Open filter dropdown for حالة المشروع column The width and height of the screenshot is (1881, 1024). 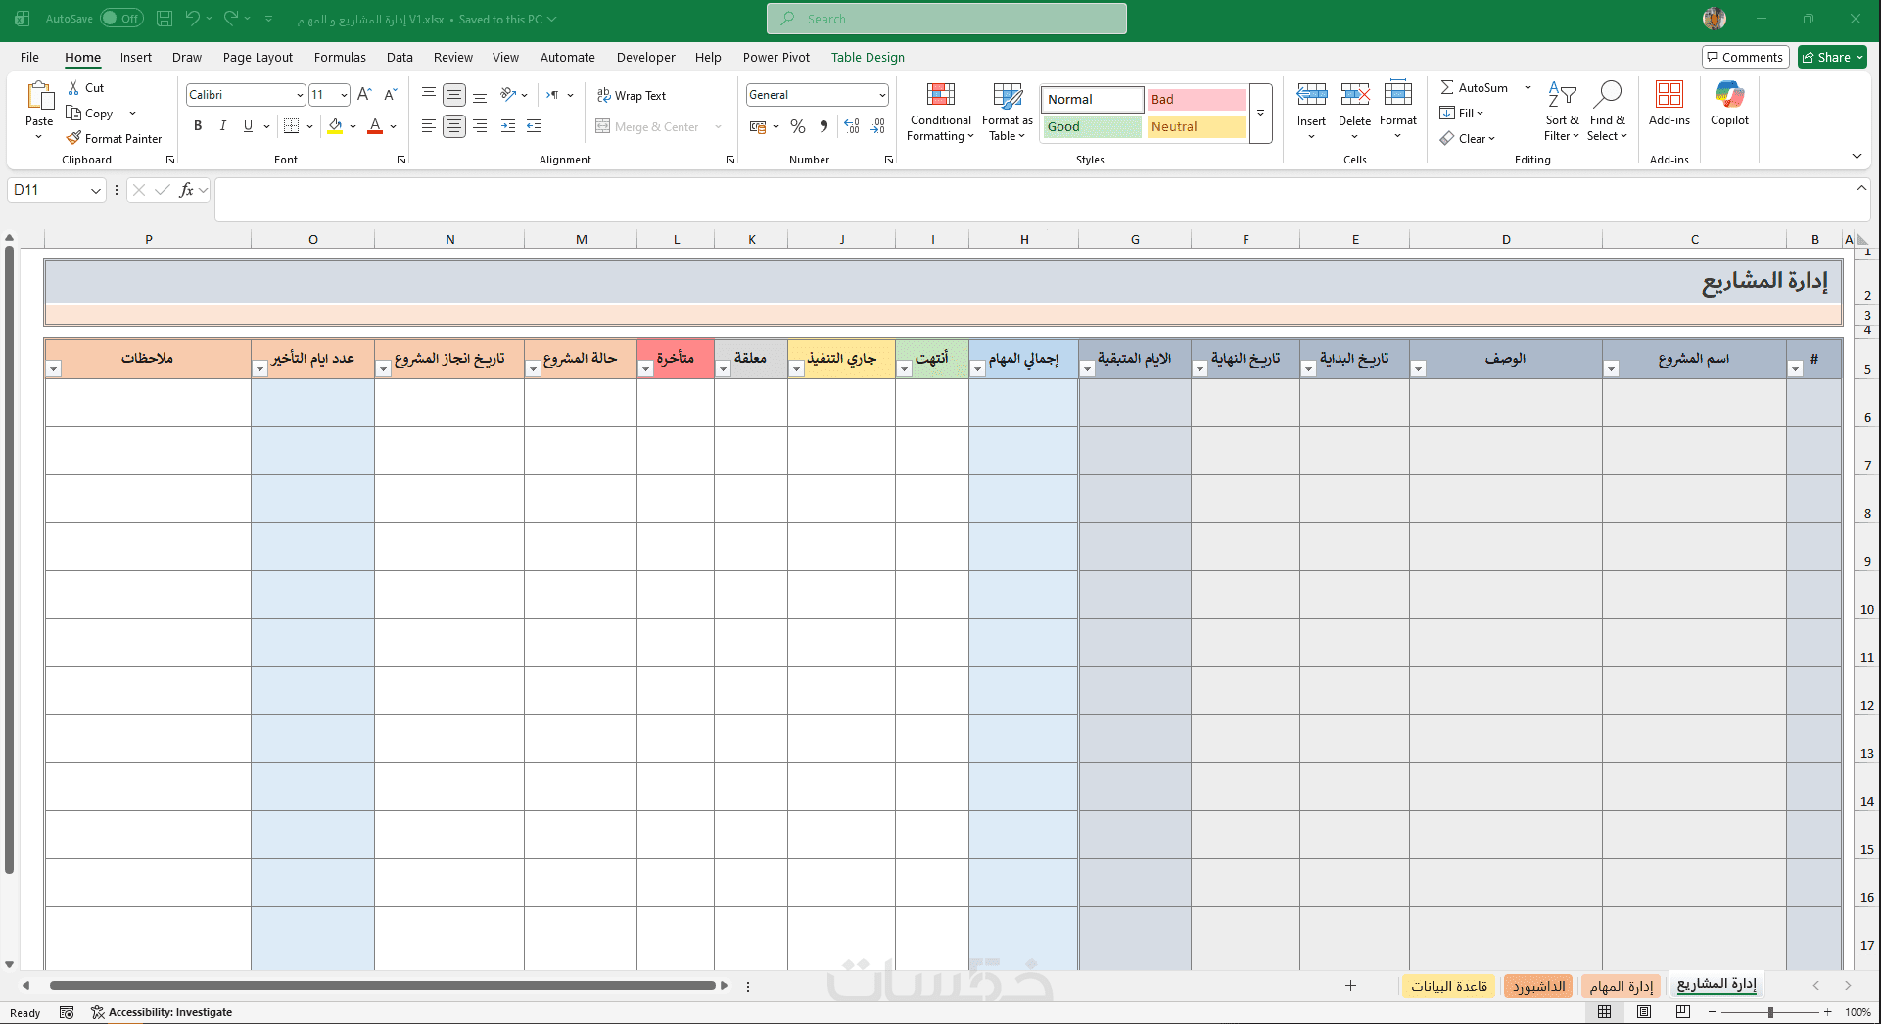534,369
